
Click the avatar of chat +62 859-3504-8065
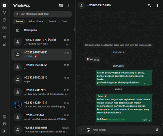(x=18, y=67)
